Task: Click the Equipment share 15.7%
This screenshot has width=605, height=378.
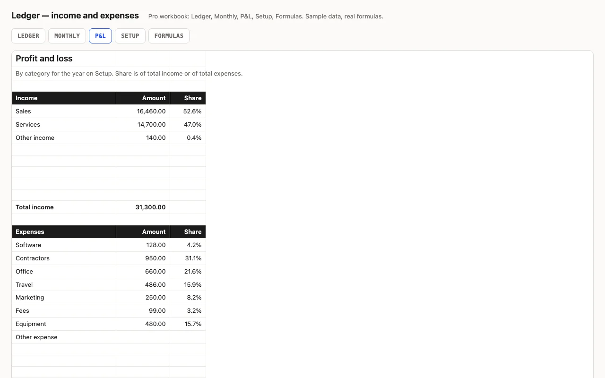Action: point(188,324)
